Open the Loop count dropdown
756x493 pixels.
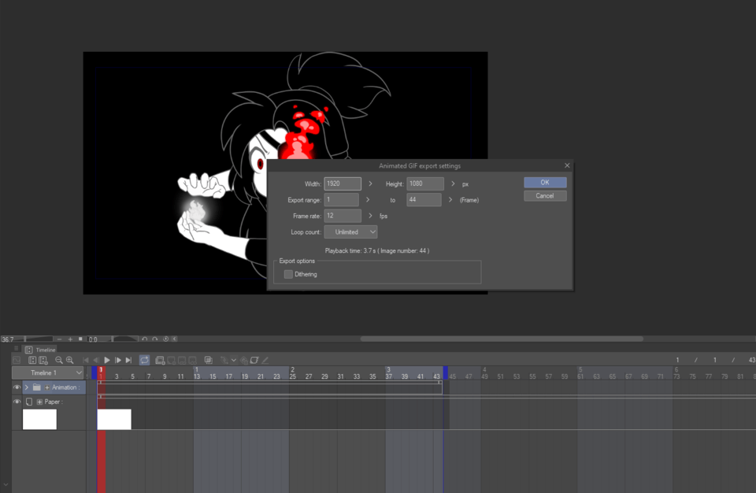pyautogui.click(x=350, y=232)
